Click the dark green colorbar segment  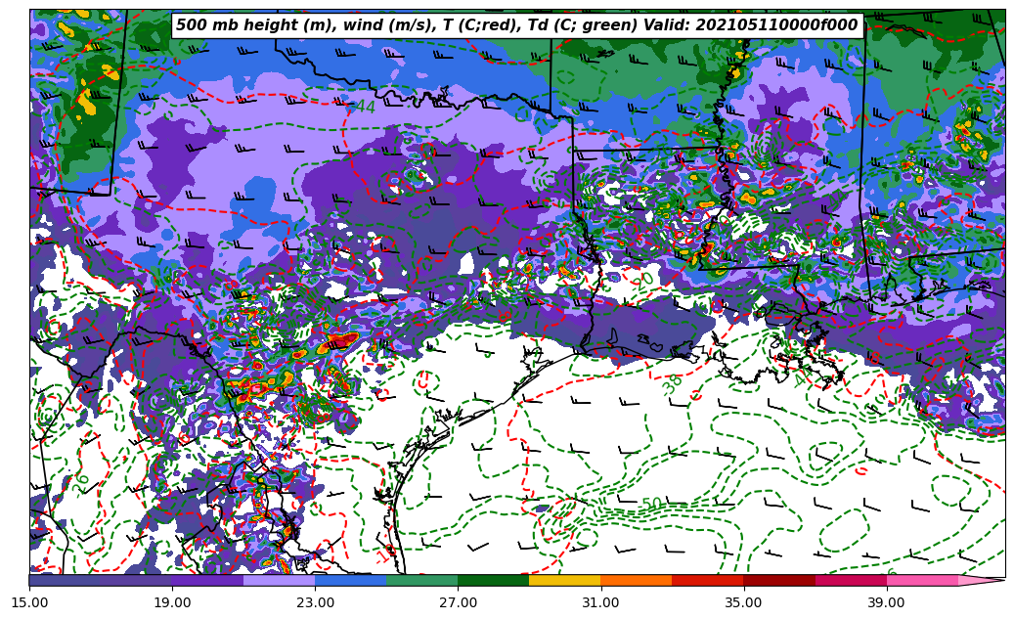point(493,580)
